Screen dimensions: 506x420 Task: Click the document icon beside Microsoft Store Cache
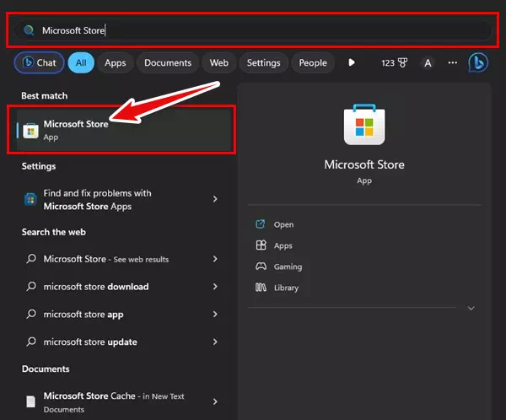[x=30, y=401]
